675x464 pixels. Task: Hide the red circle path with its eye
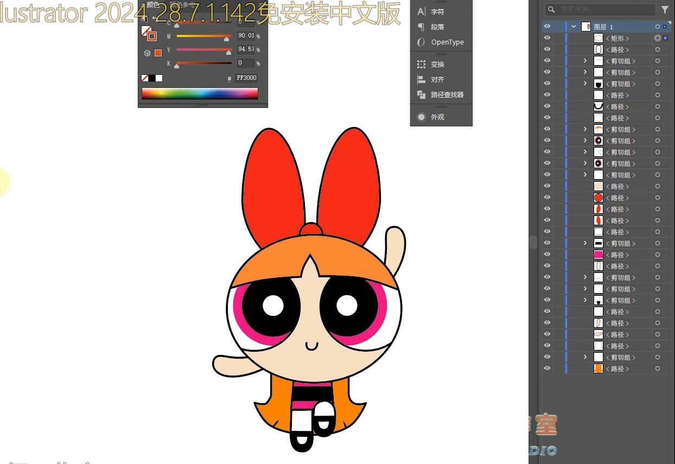[x=547, y=198]
